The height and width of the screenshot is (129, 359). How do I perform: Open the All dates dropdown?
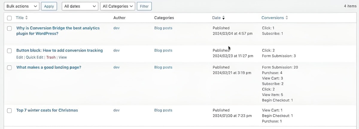point(80,6)
